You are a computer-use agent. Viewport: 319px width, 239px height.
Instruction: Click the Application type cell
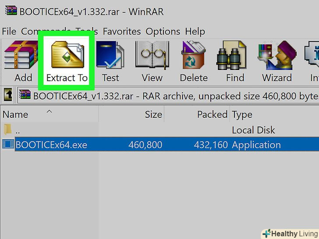pyautogui.click(x=256, y=145)
